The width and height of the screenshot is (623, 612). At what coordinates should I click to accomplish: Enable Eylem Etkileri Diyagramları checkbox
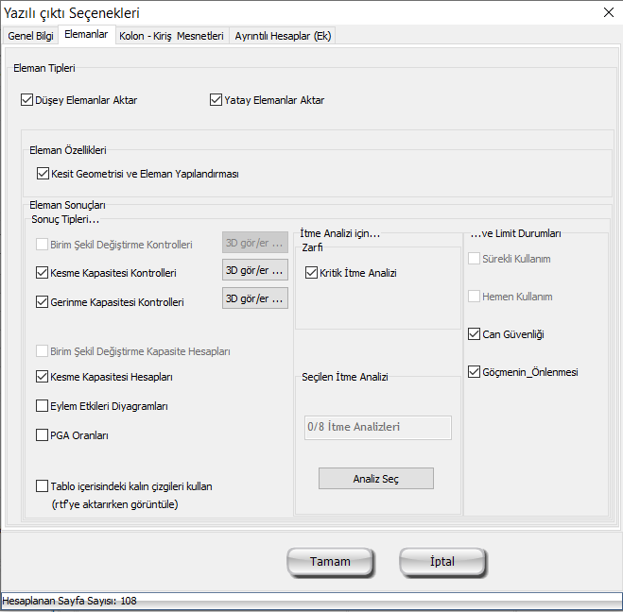pyautogui.click(x=42, y=406)
